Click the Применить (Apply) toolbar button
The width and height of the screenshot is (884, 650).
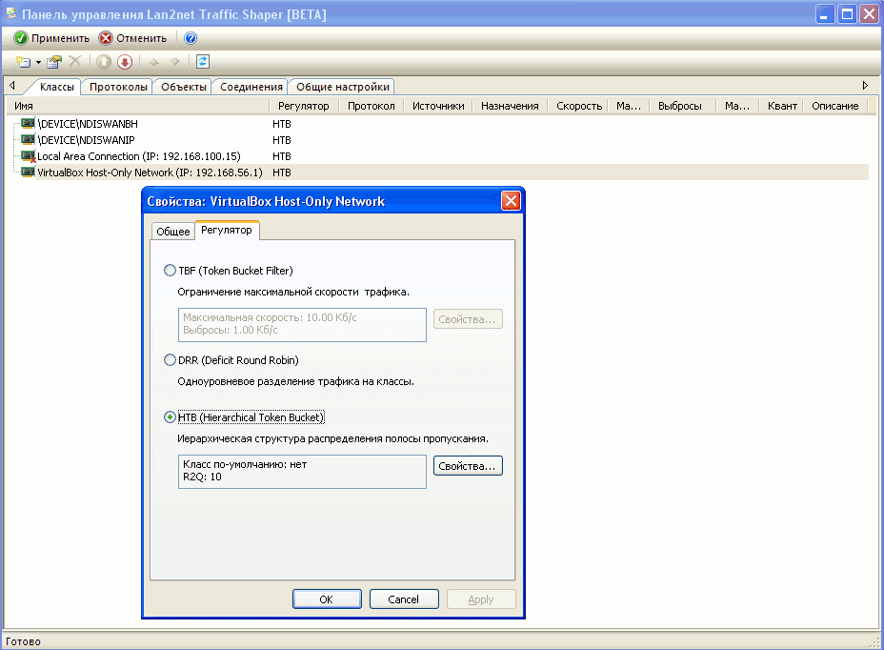[x=51, y=38]
